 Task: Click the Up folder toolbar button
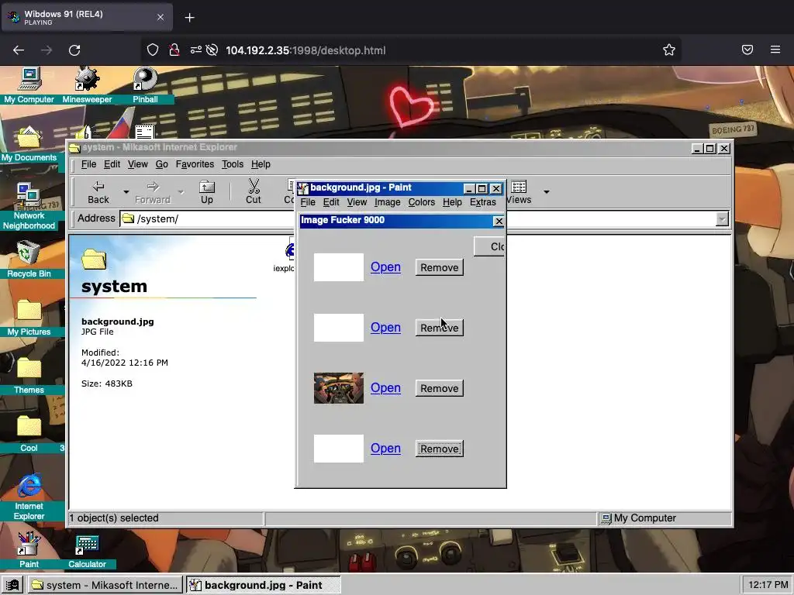click(206, 192)
